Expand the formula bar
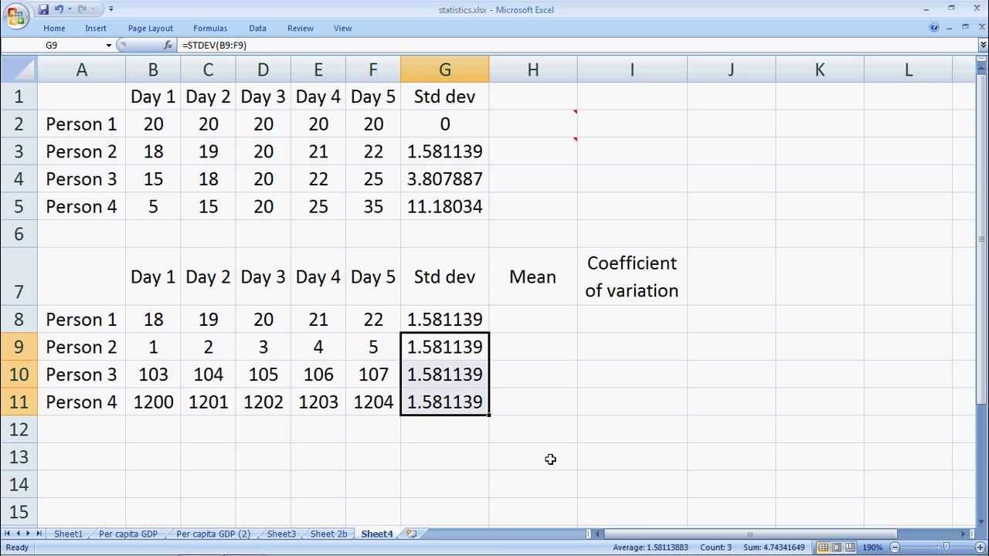Screen dimensions: 989x556 982,46
